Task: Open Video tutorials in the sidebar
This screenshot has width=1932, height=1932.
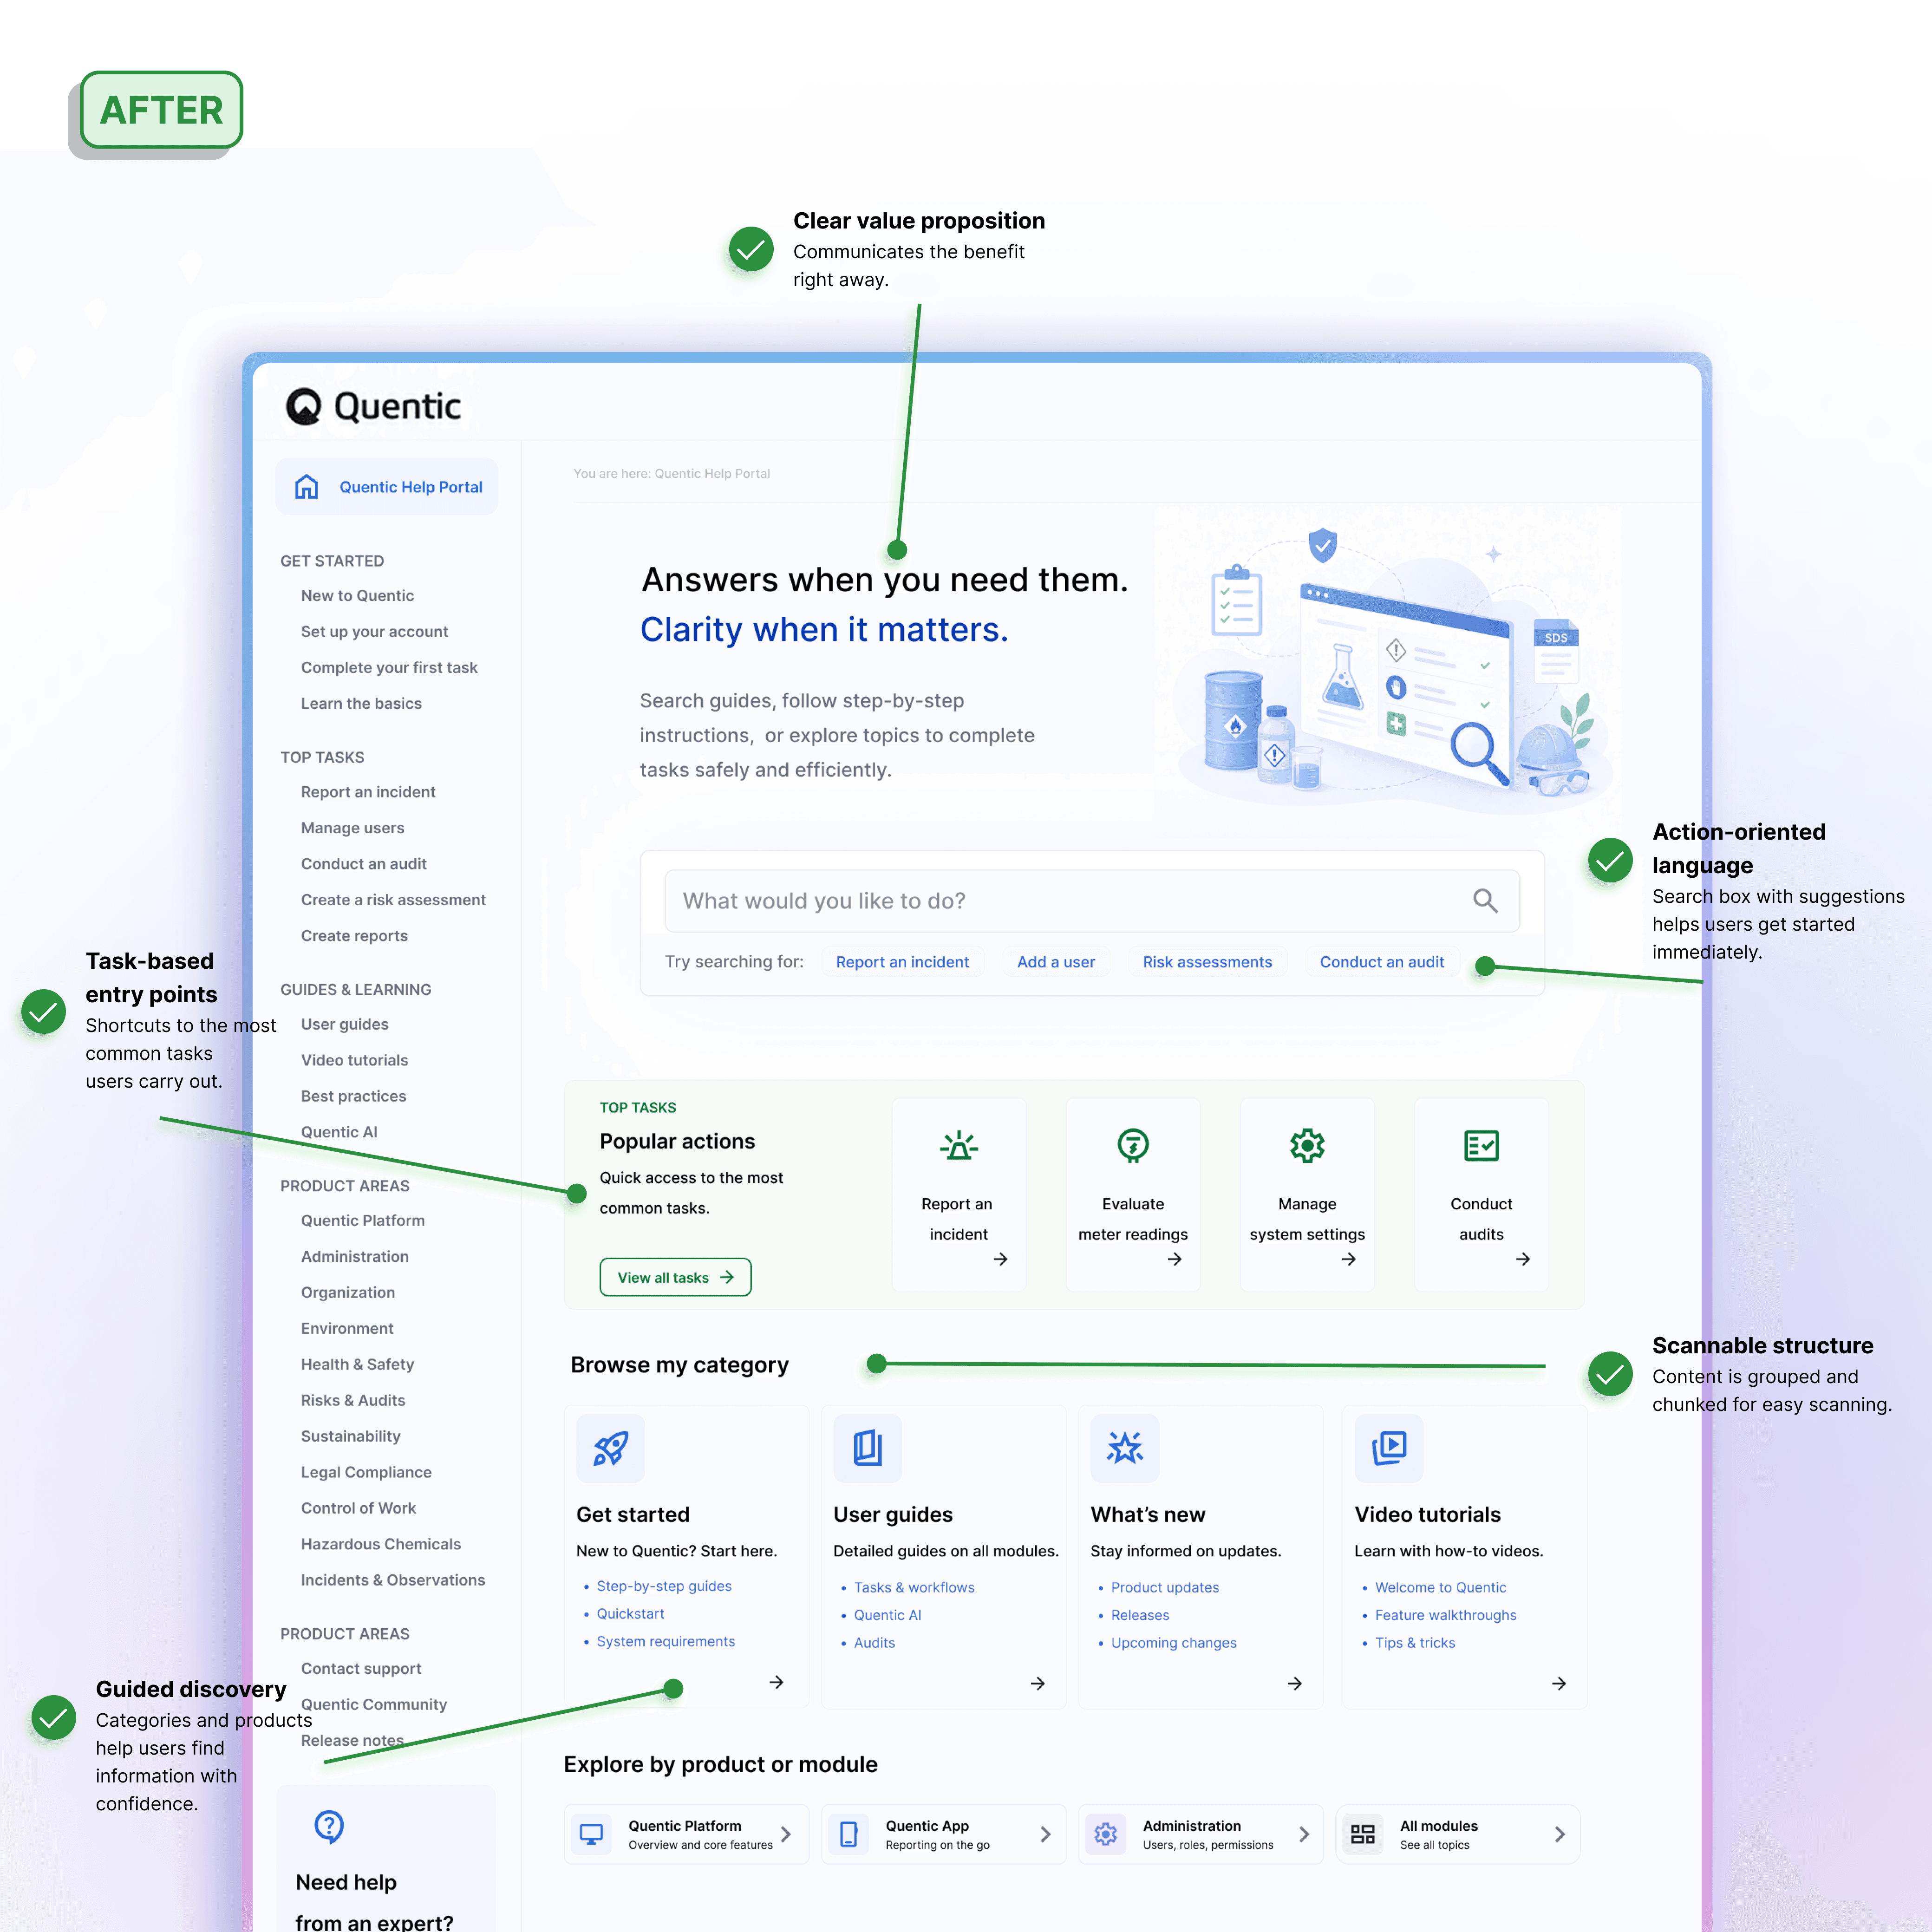Action: [x=354, y=1060]
